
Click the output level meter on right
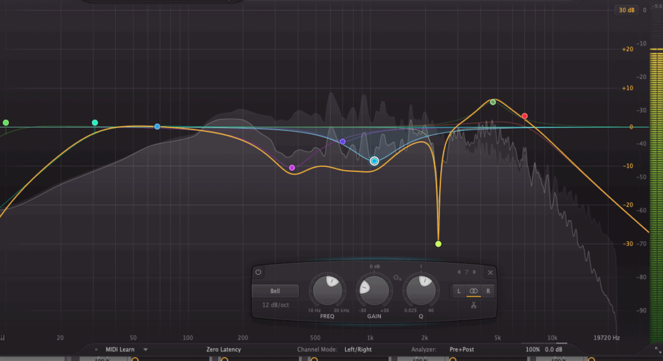(x=657, y=195)
